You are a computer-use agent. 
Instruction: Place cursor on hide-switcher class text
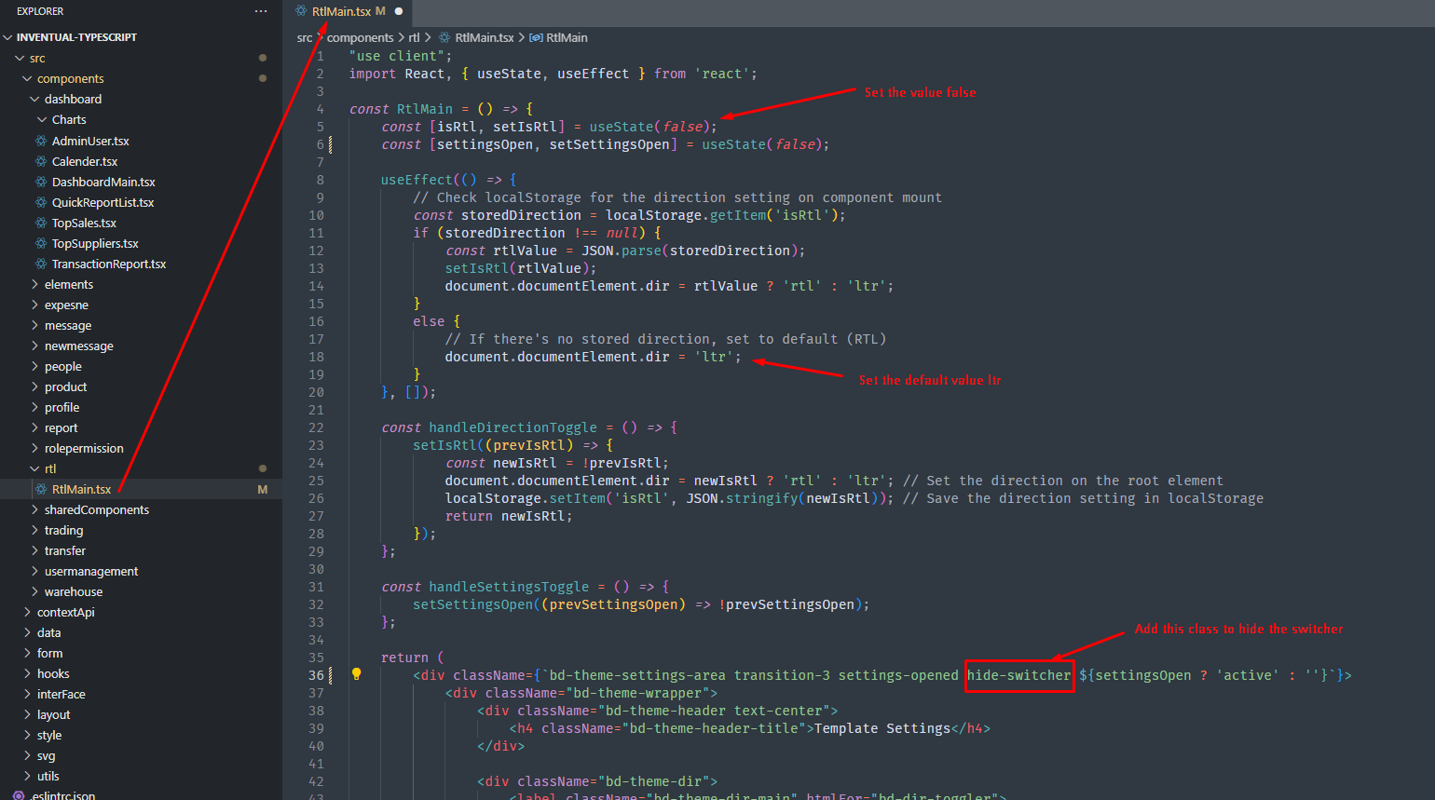tap(1019, 675)
